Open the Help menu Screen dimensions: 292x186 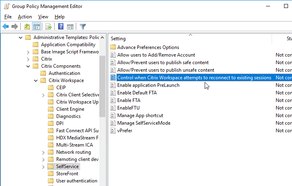click(59, 17)
